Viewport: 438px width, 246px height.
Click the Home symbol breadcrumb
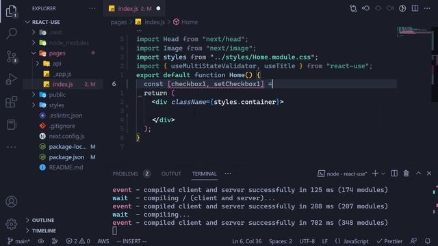point(185,22)
